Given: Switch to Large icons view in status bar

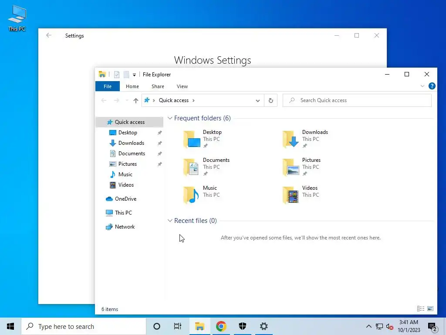Looking at the screenshot, I should coord(430,309).
